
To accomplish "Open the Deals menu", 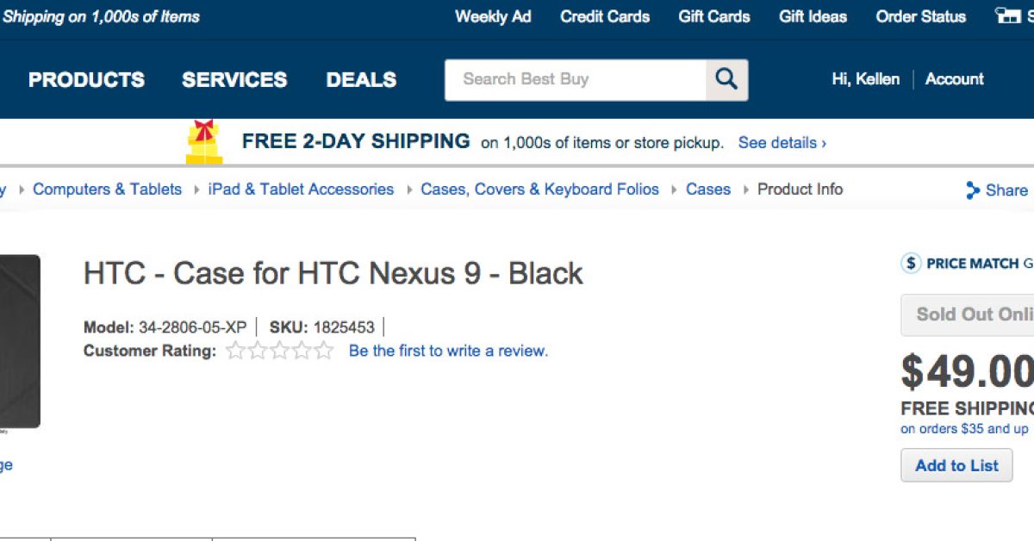I will coord(361,79).
